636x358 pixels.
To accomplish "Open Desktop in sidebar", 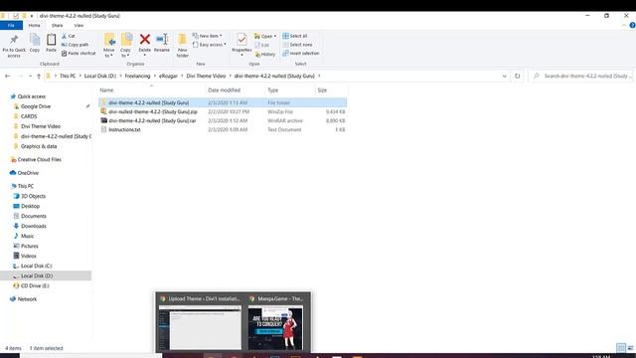I will [x=31, y=206].
